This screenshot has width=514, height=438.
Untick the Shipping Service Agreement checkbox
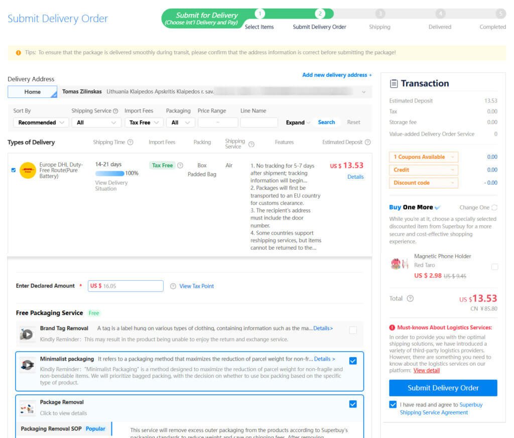click(x=393, y=405)
